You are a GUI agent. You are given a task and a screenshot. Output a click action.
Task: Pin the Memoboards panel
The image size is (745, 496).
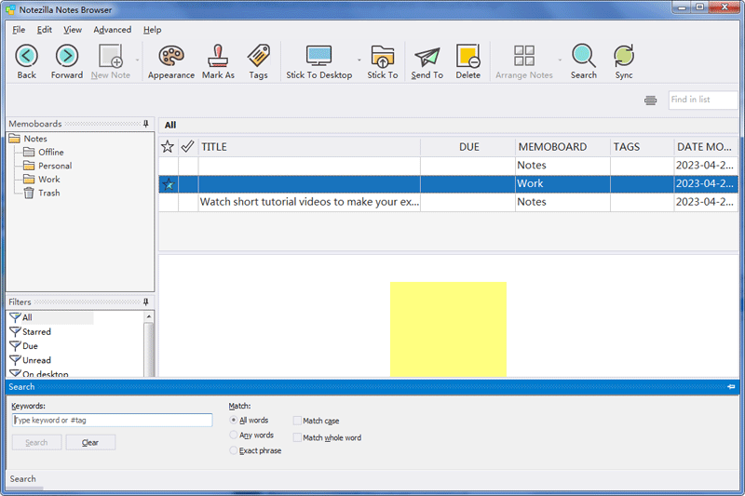(146, 124)
